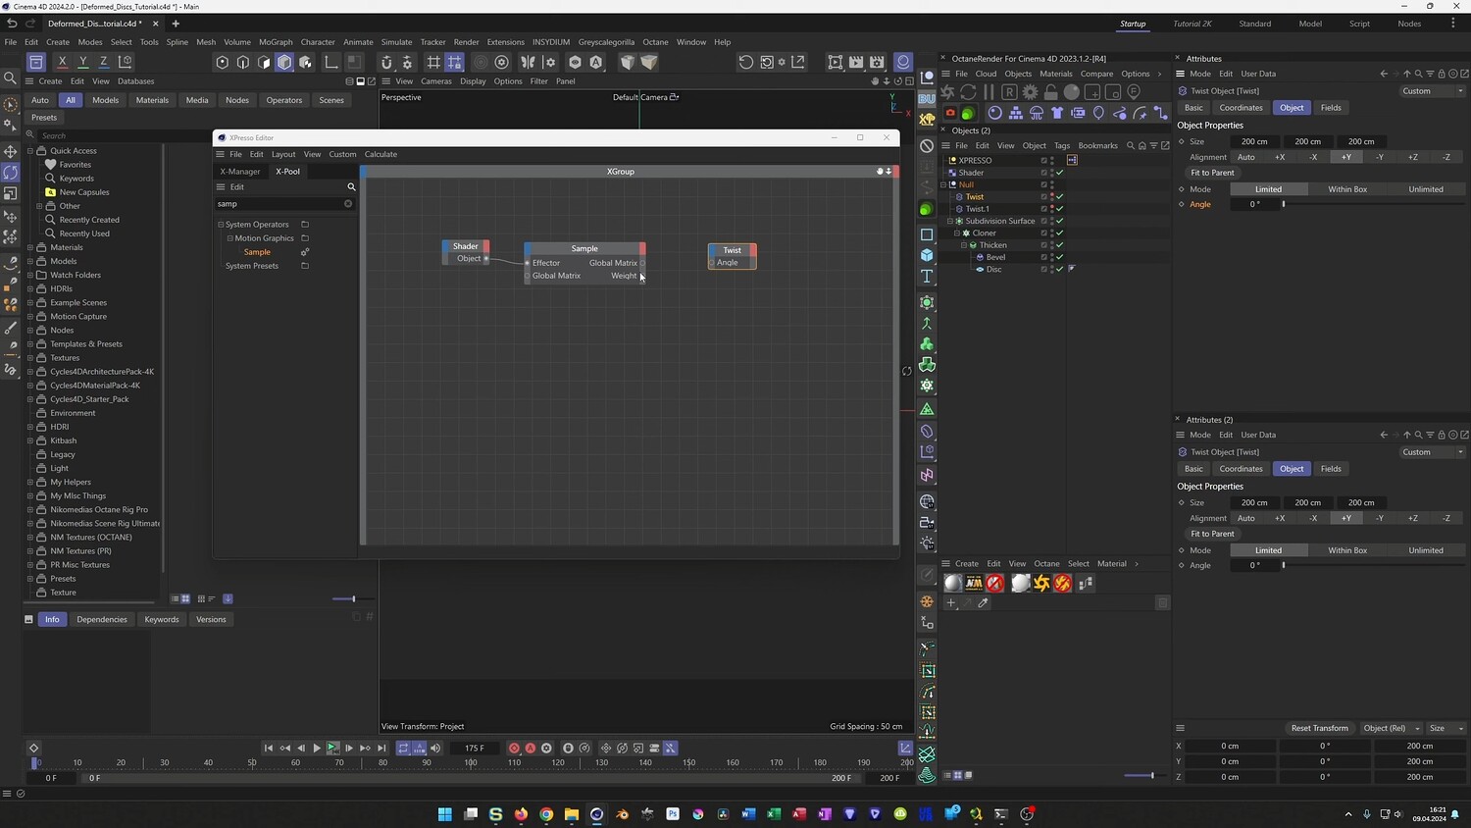This screenshot has width=1471, height=828.
Task: Open the Excel icon in the taskbar
Action: (774, 814)
